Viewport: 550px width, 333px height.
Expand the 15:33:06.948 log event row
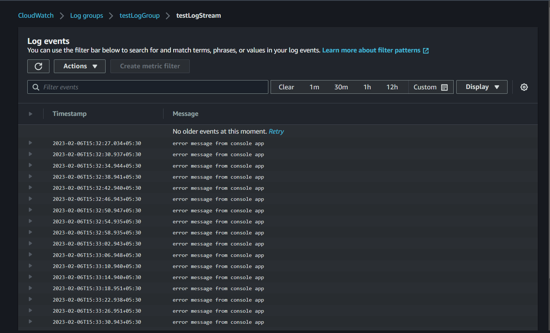coord(30,254)
